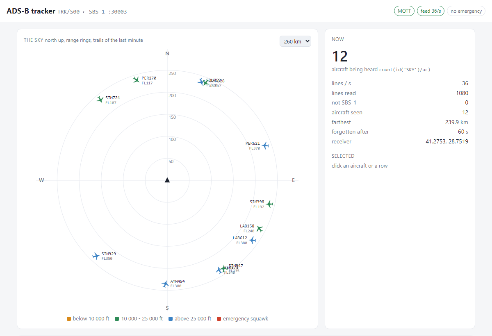The image size is (492, 336).
Task: Click the green 10 000 - 25 000 ft swatch
Action: coord(117,319)
